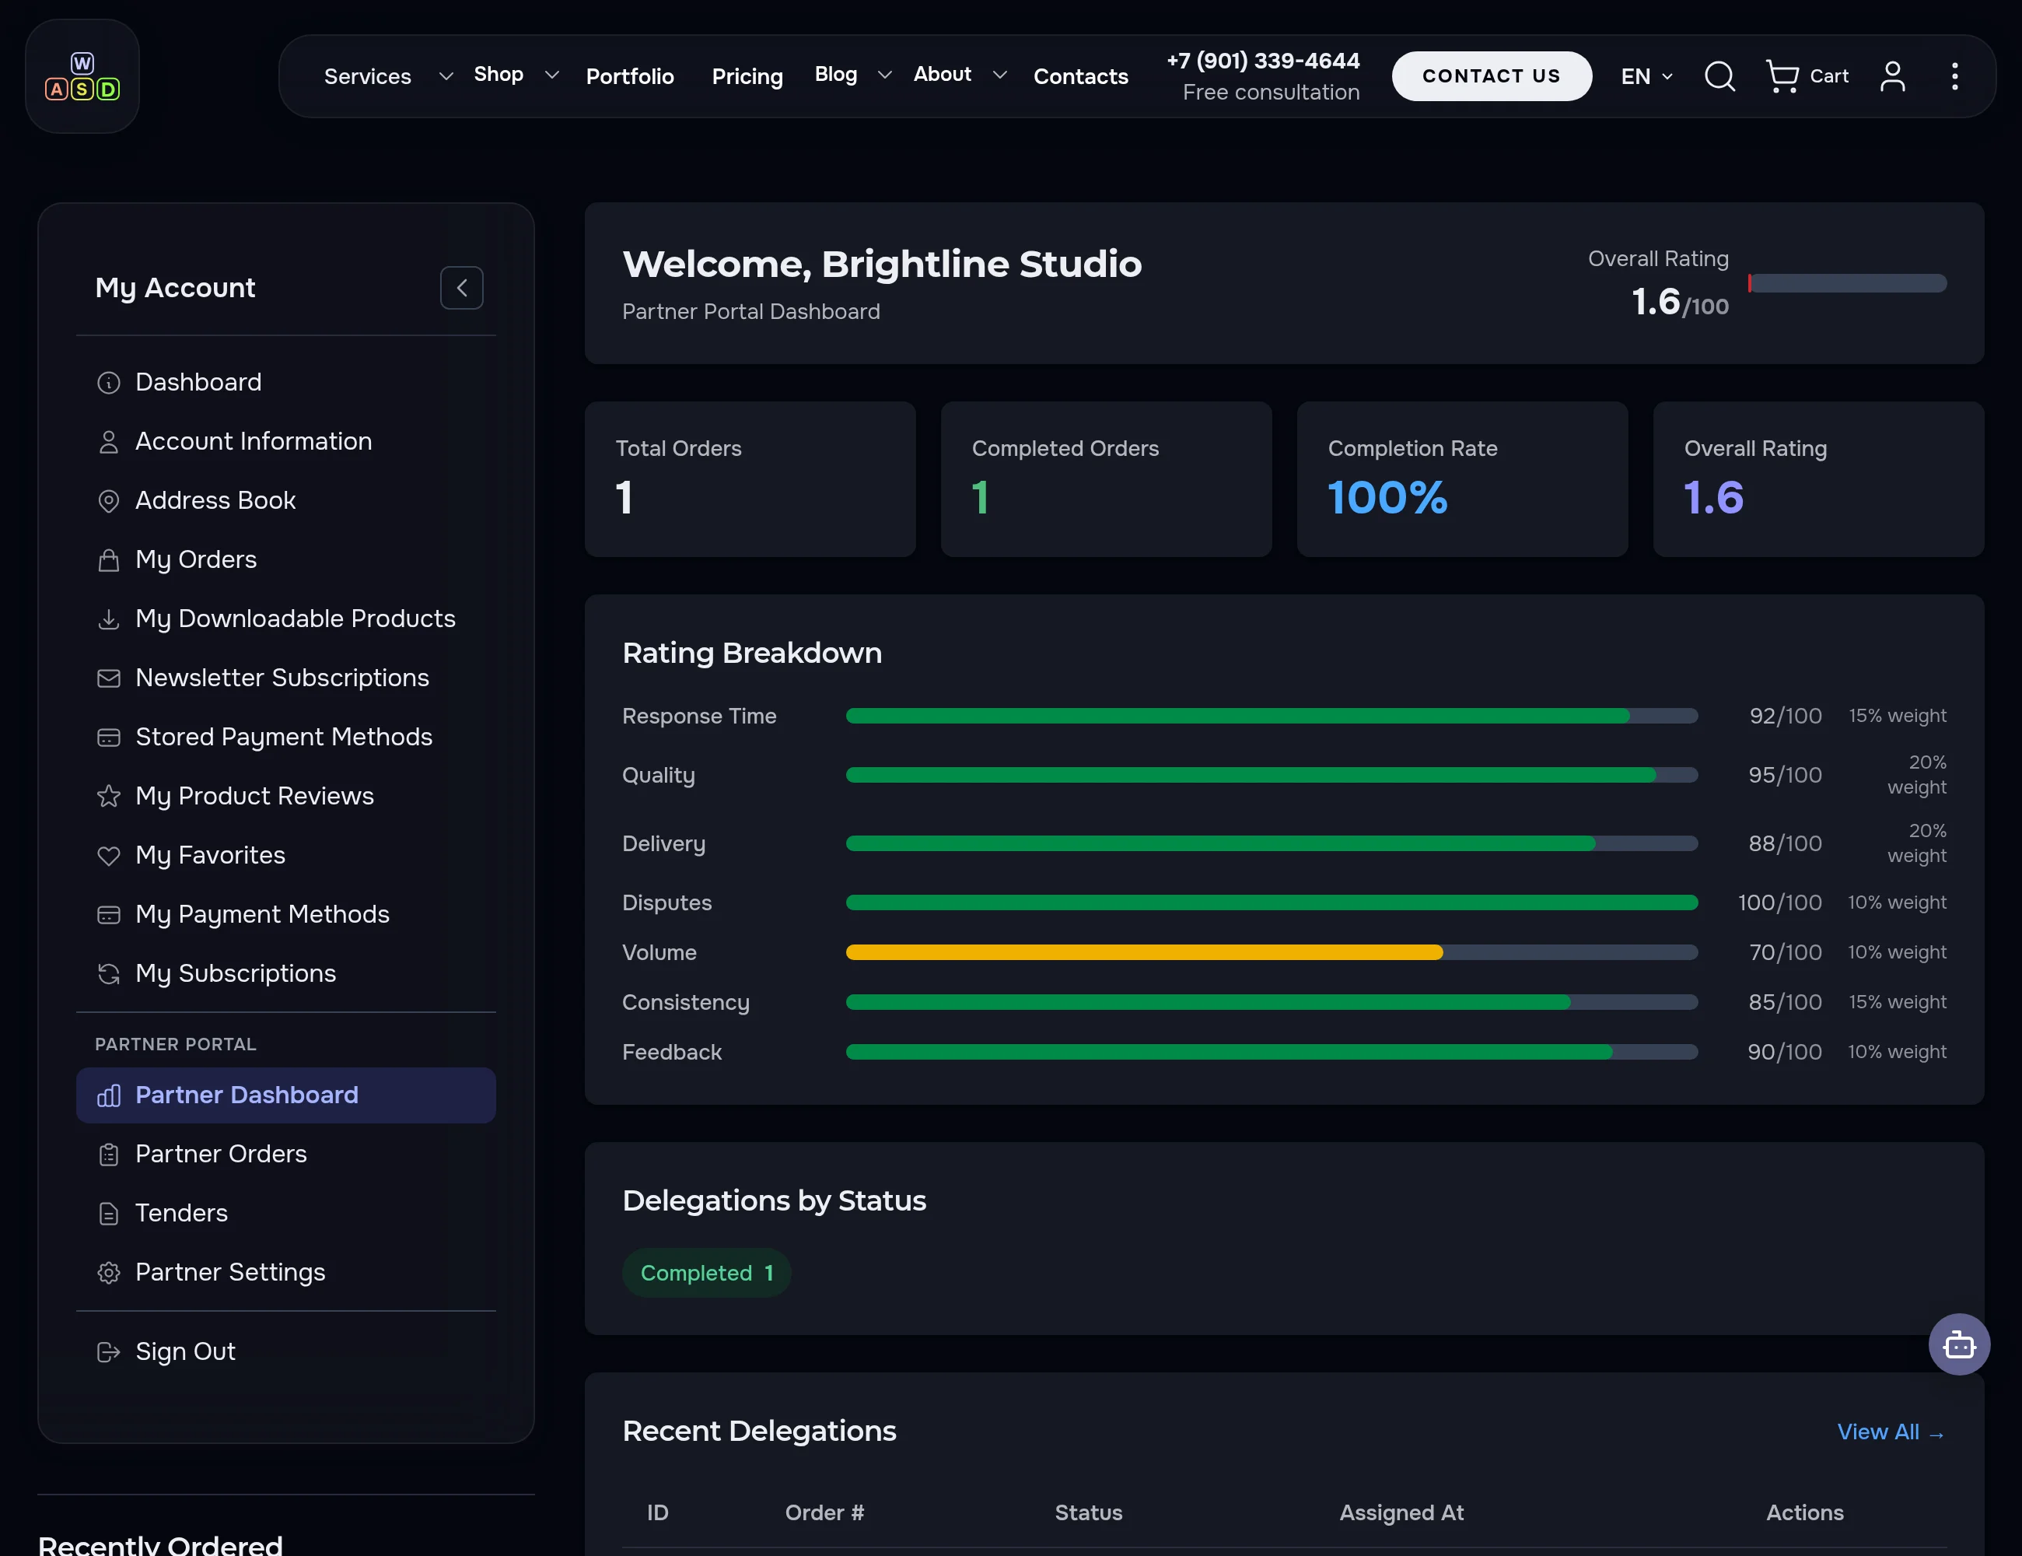The image size is (2022, 1556).
Task: Open the three-dot more options menu
Action: (x=1954, y=76)
